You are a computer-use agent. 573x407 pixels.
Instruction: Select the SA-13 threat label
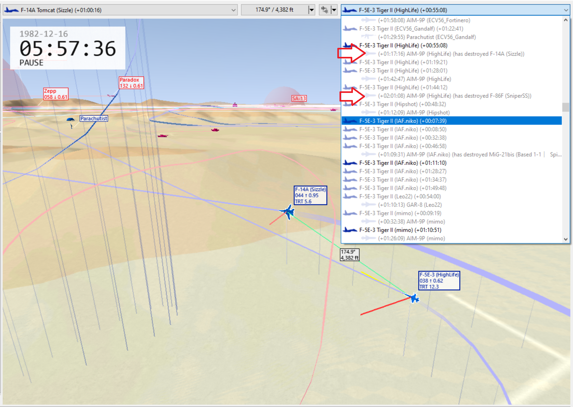(299, 98)
